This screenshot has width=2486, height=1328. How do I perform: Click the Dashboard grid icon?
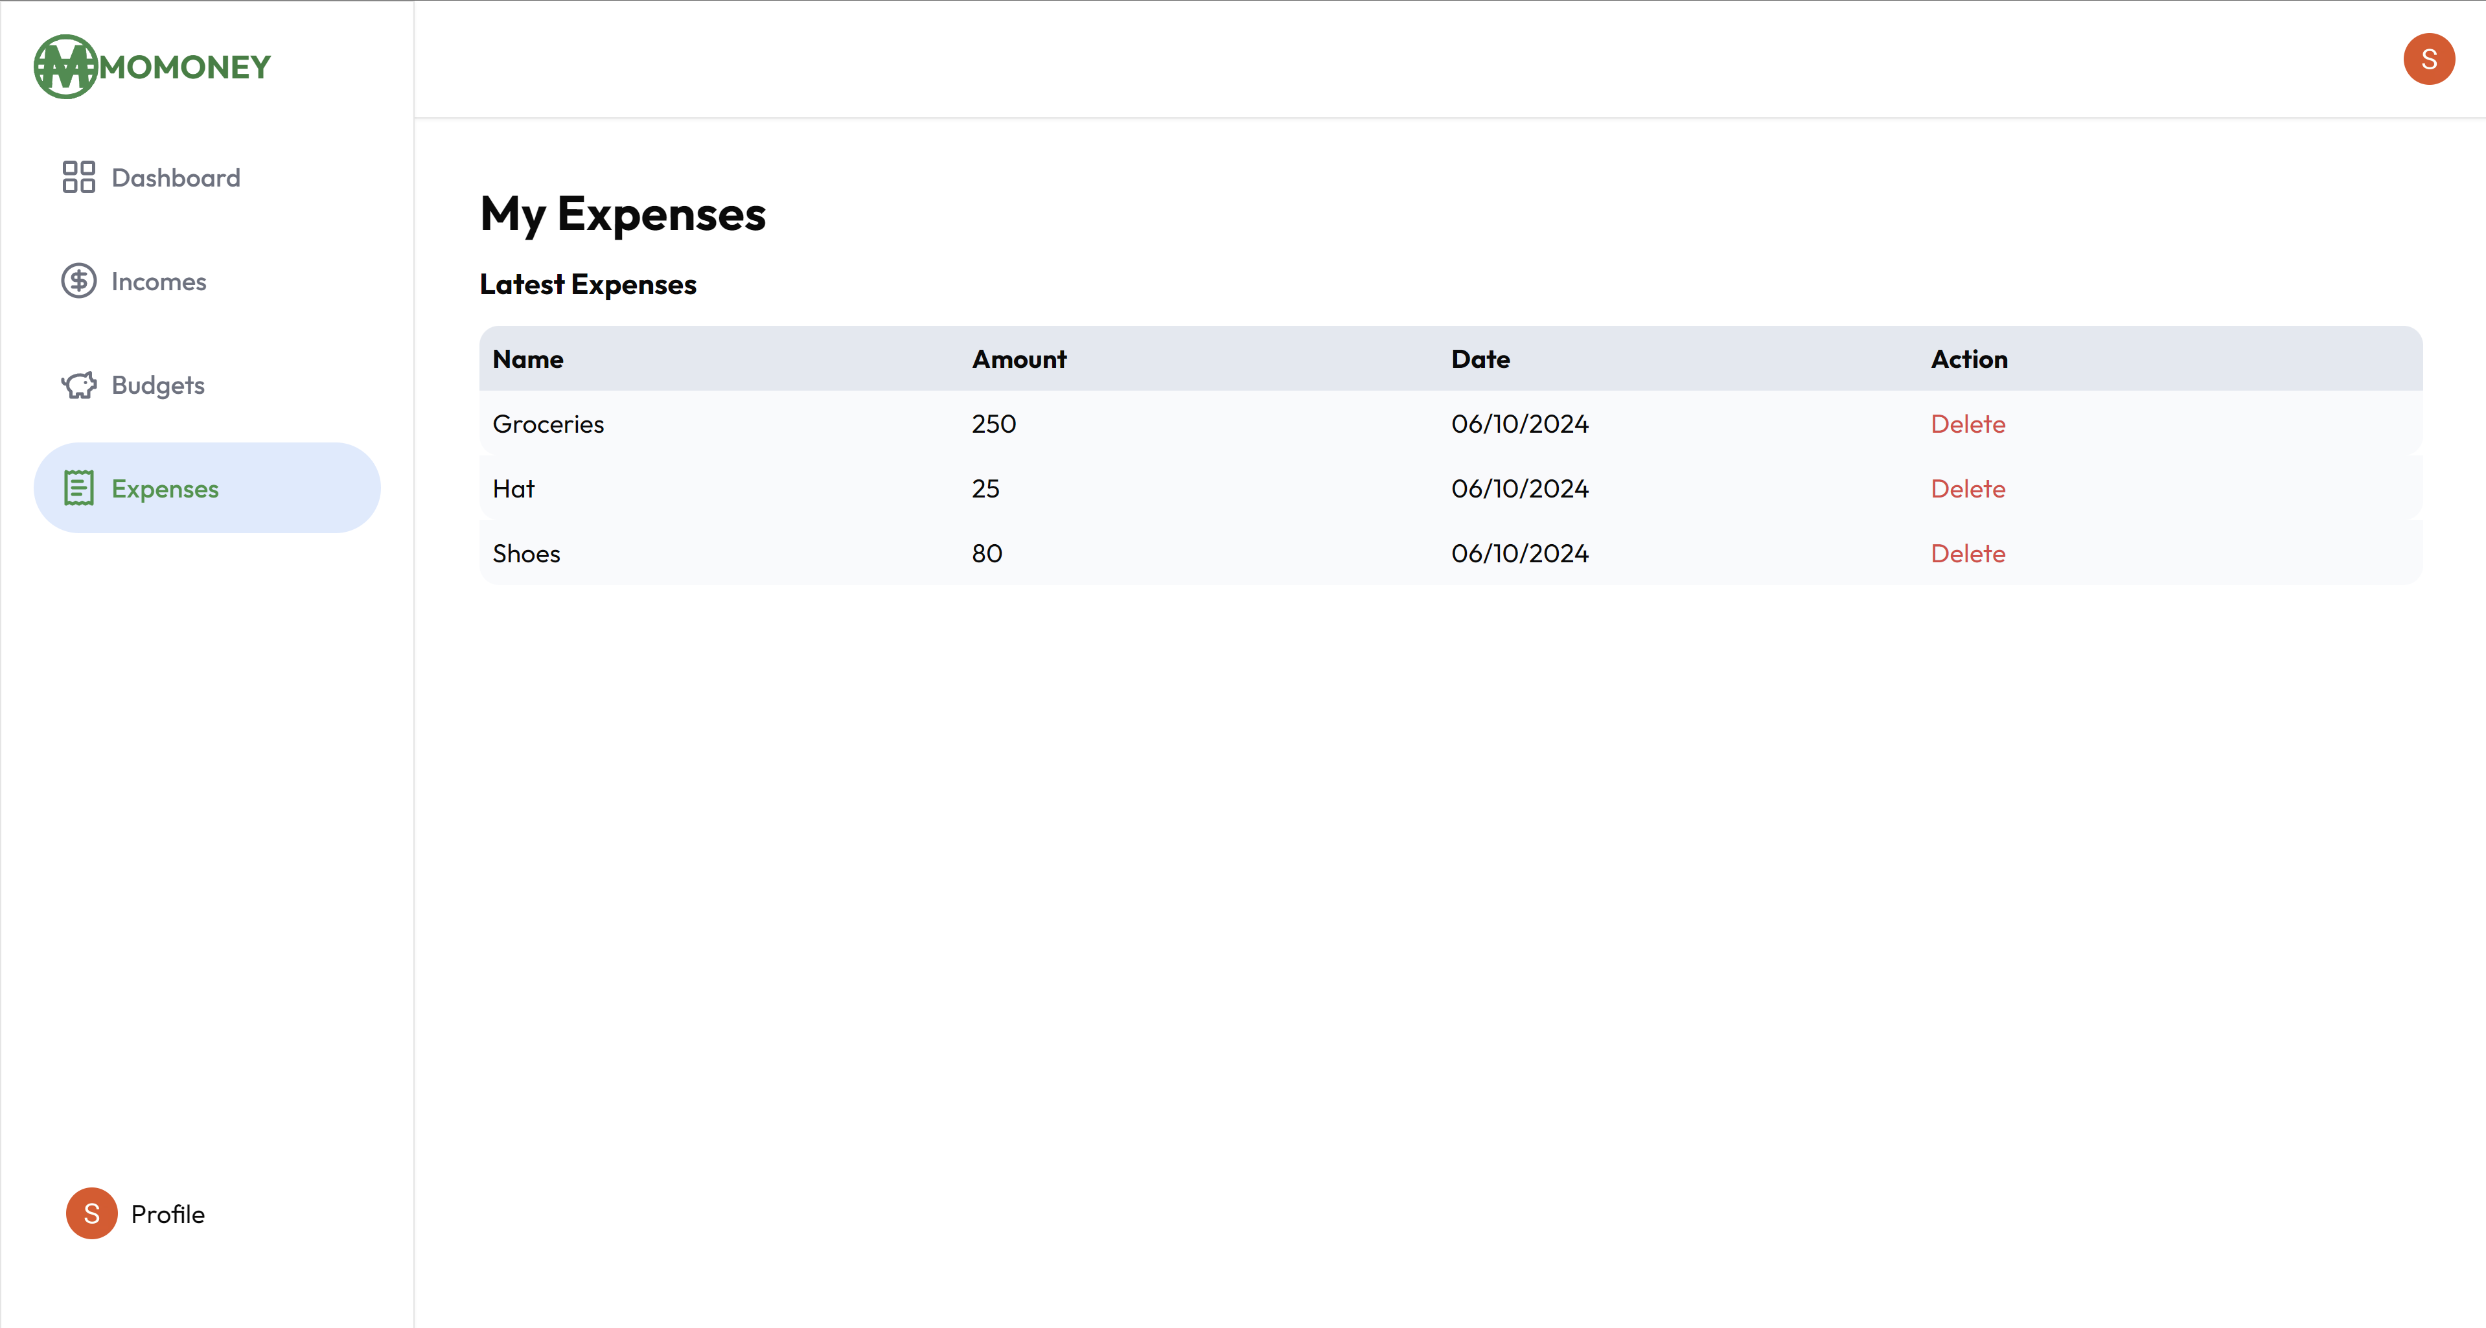click(x=78, y=177)
